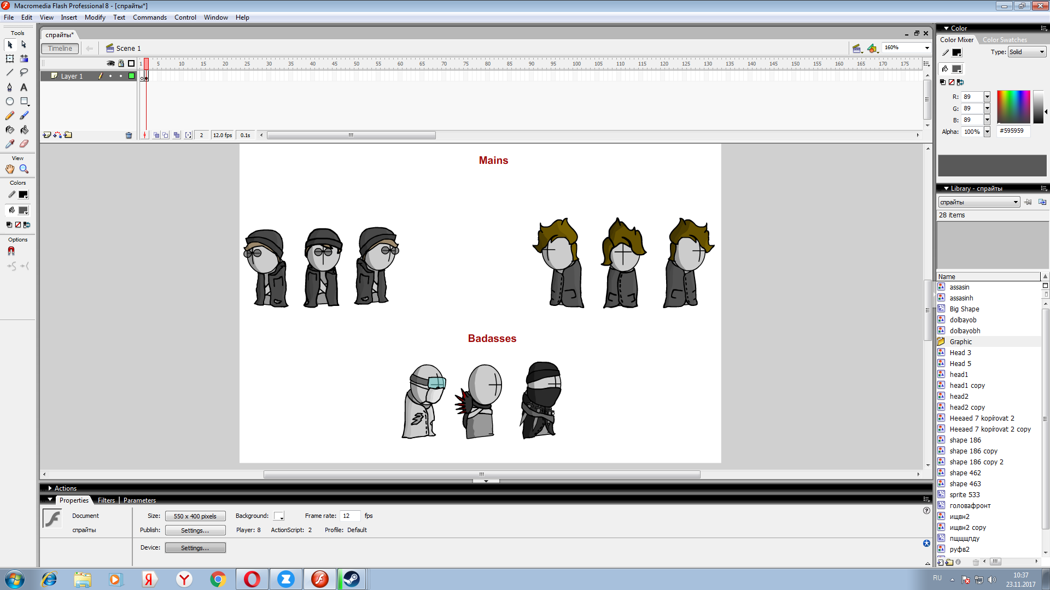This screenshot has width=1050, height=590.
Task: Click the Frame rate input field
Action: (350, 516)
